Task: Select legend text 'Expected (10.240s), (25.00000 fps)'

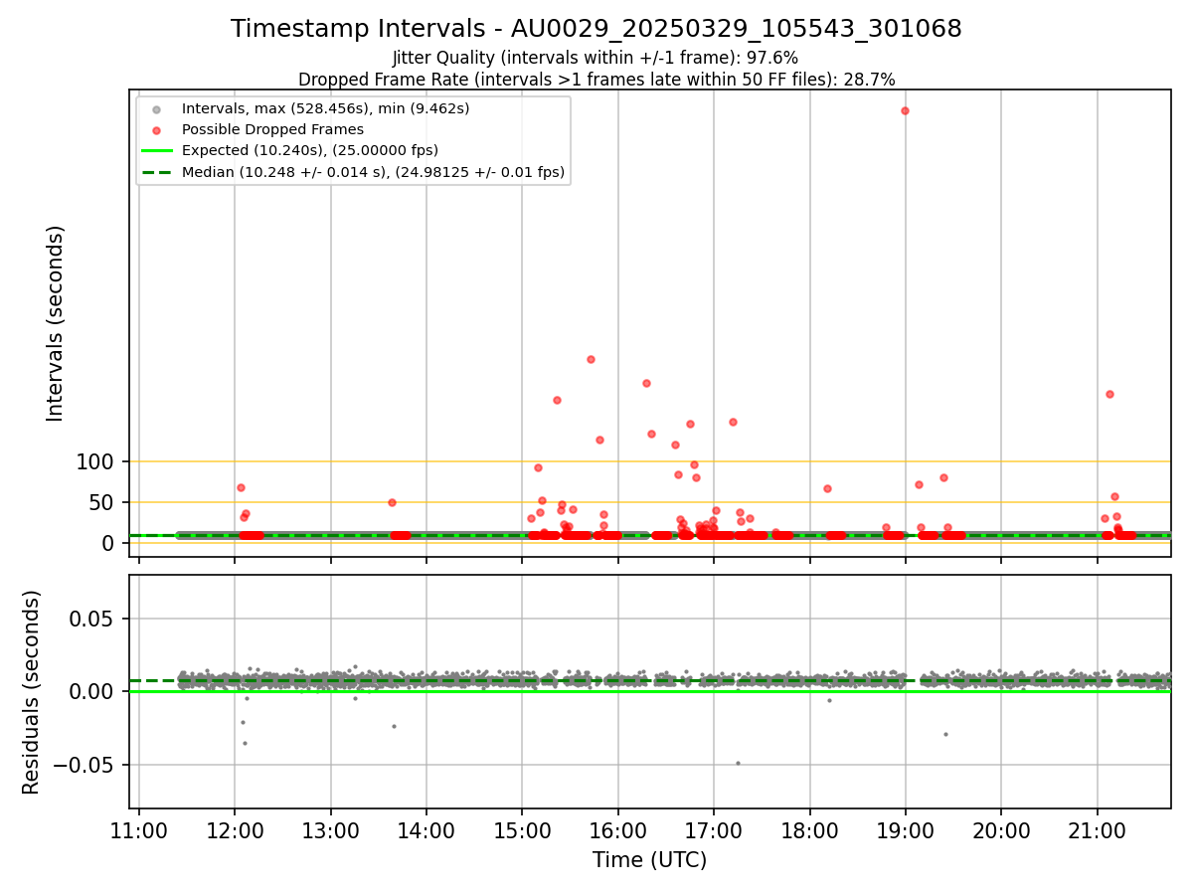Action: click(310, 150)
